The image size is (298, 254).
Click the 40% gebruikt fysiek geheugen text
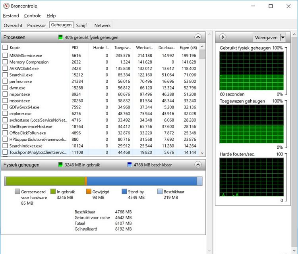91,37
